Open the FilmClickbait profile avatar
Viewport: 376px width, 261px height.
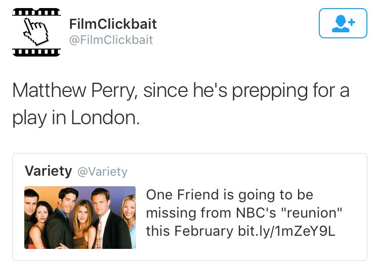(x=36, y=32)
